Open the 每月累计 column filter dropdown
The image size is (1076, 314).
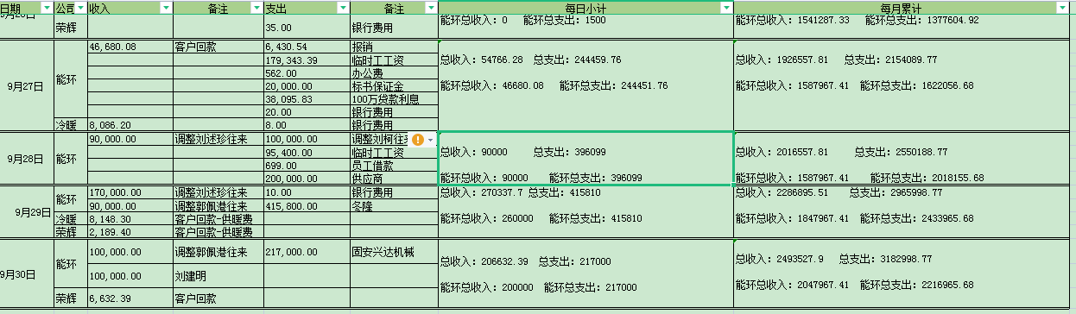tap(1062, 7)
